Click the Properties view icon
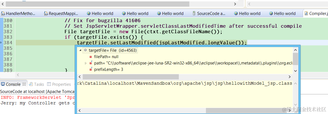The height and width of the screenshot is (114, 328). 49,84
